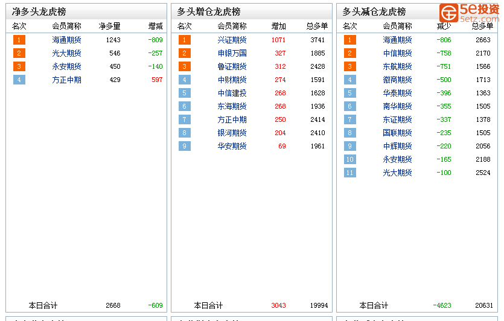Open the 东证期货 link
Image resolution: width=504 pixels, height=321 pixels.
coord(397,119)
